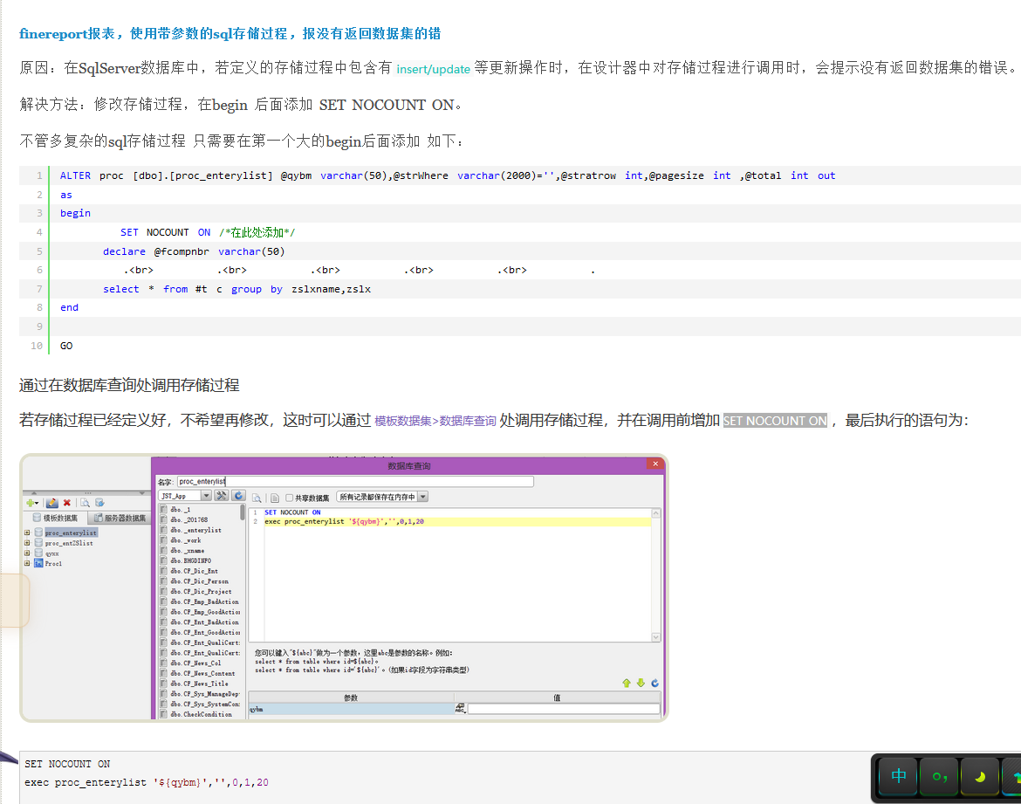Select table dbo.CF_Emp_BadAction in list
This screenshot has height=804, width=1021.
pos(204,601)
